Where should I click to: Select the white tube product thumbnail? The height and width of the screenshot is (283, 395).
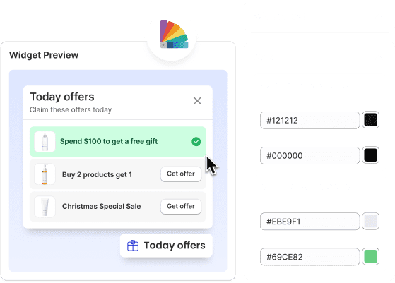(x=45, y=207)
